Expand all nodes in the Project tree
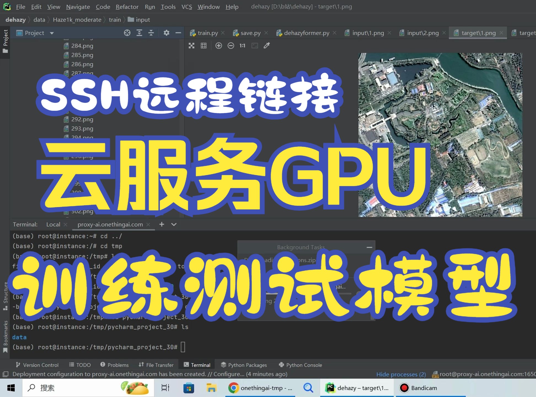 tap(139, 33)
